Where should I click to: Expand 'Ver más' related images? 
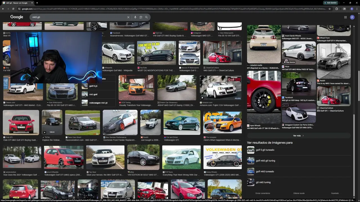tap(298, 136)
